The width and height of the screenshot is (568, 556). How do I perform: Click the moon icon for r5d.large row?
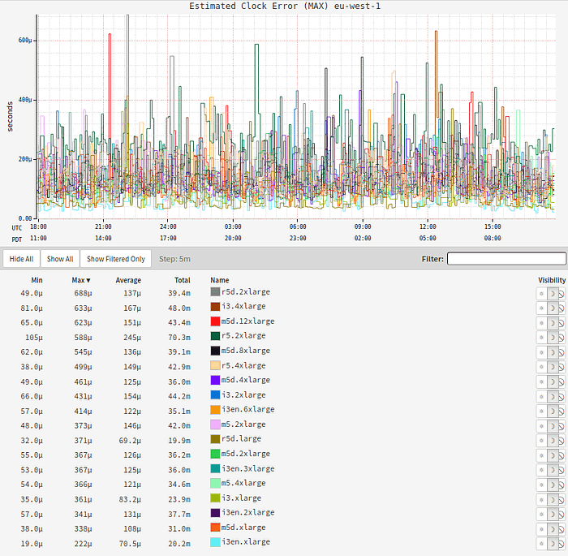click(x=551, y=439)
